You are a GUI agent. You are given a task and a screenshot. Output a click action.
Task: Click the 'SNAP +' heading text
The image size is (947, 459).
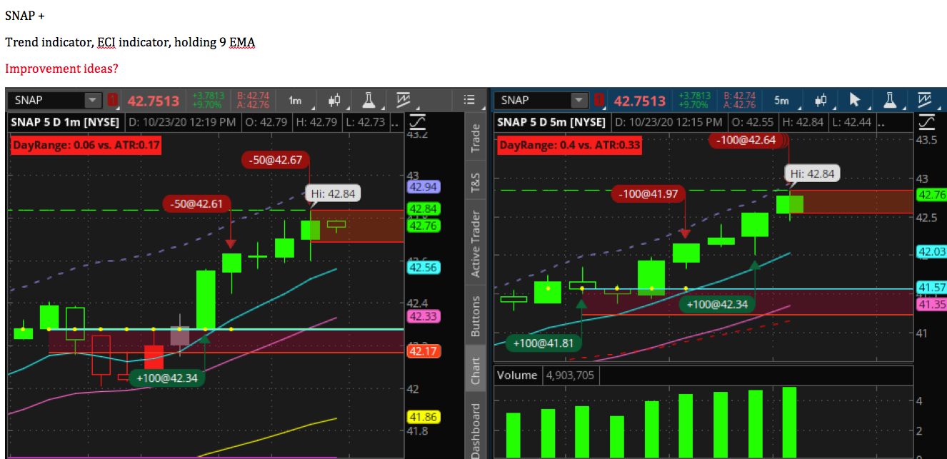[x=24, y=15]
